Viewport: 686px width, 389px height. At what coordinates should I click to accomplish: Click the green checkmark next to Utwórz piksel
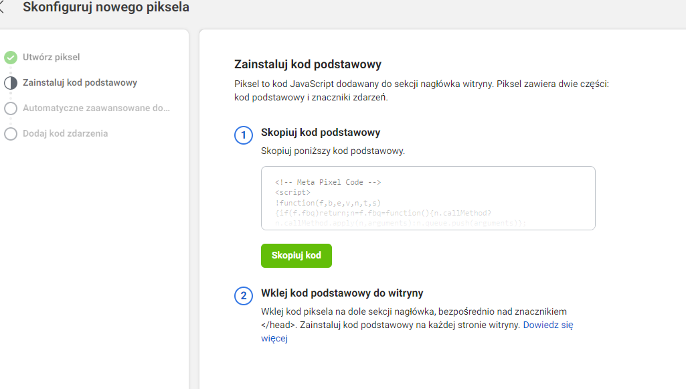11,58
